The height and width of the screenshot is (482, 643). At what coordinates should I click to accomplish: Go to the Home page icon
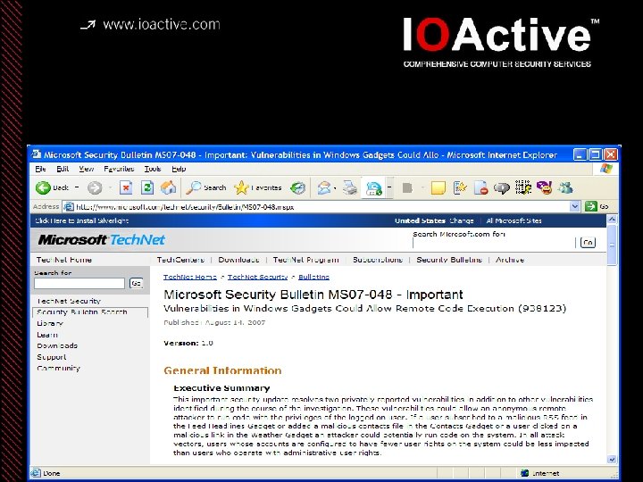point(168,187)
